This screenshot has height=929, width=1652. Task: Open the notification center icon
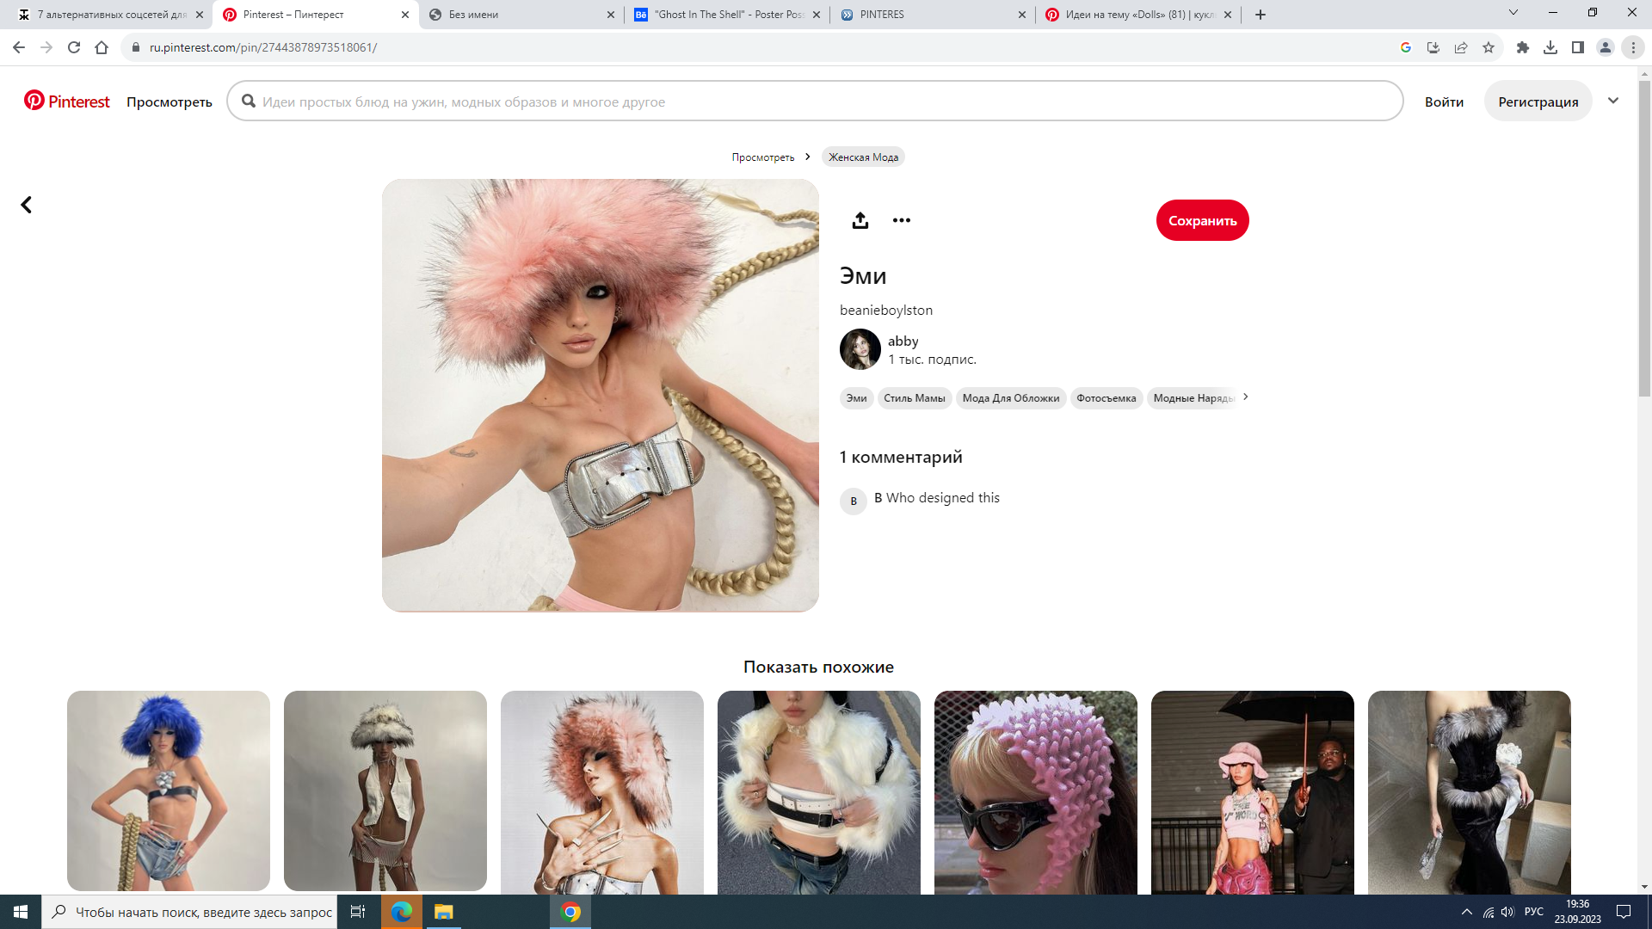tap(1624, 912)
